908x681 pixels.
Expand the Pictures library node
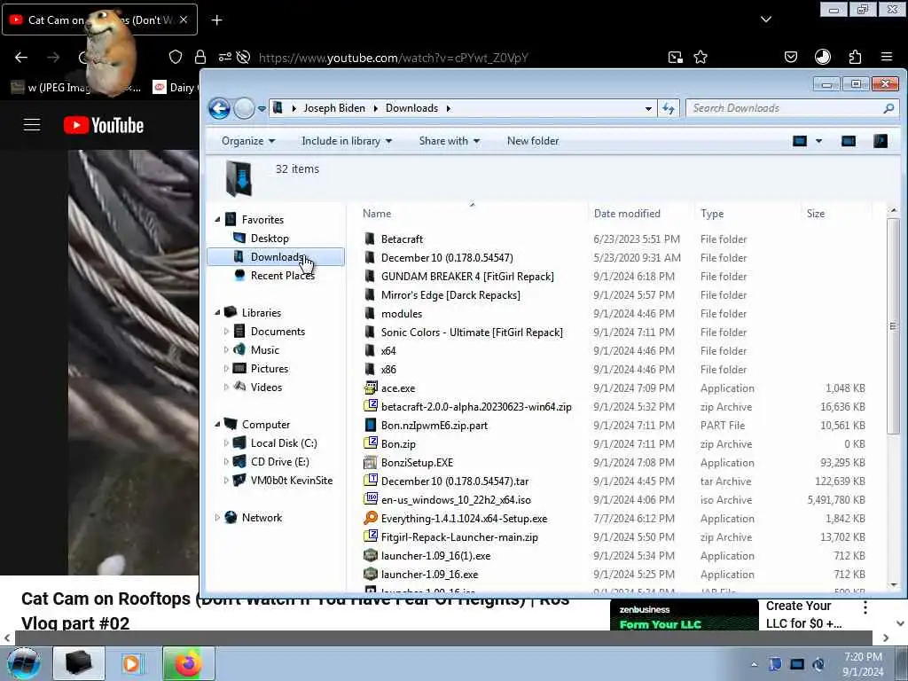[x=226, y=368]
